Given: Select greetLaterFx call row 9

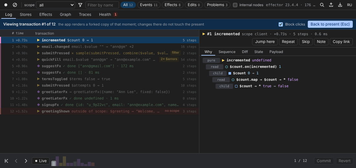Looking at the screenshot, I should pyautogui.click(x=99, y=92).
